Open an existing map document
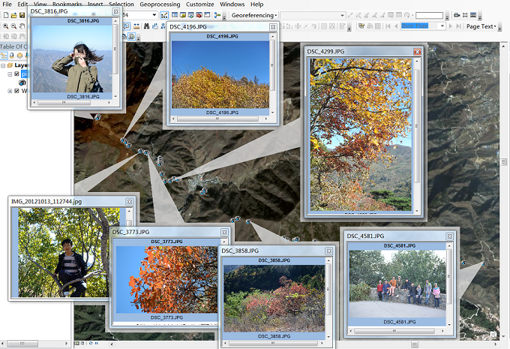Image resolution: width=510 pixels, height=349 pixels. [13, 15]
